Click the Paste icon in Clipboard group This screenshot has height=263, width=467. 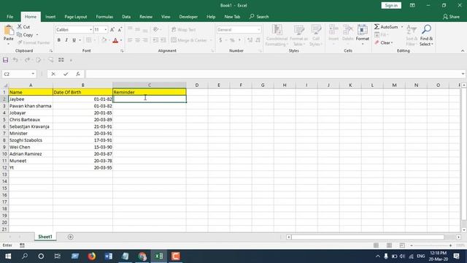(8, 30)
